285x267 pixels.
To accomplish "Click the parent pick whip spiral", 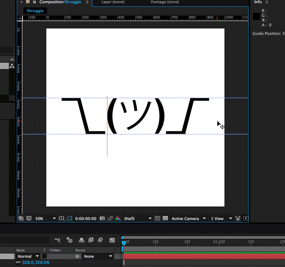I will tap(77, 256).
